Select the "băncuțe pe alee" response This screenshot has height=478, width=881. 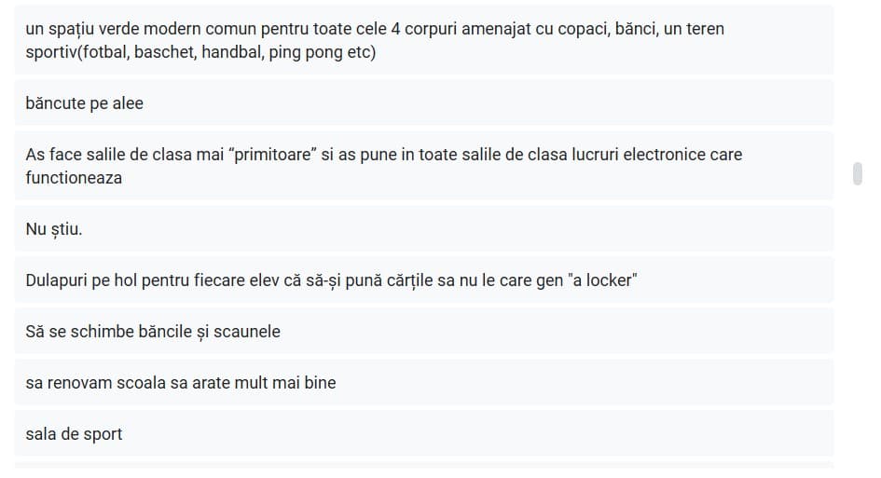click(x=423, y=103)
